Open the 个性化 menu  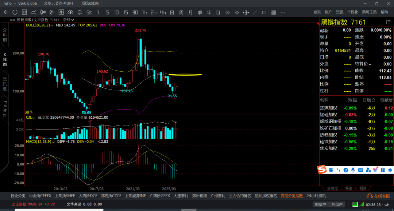(x=352, y=12)
